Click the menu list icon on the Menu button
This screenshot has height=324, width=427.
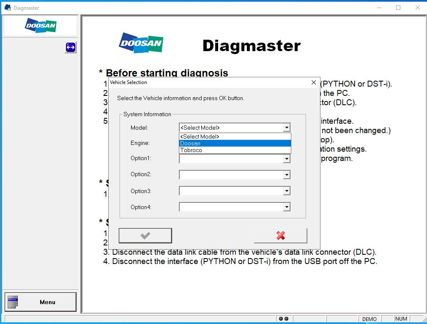click(13, 302)
